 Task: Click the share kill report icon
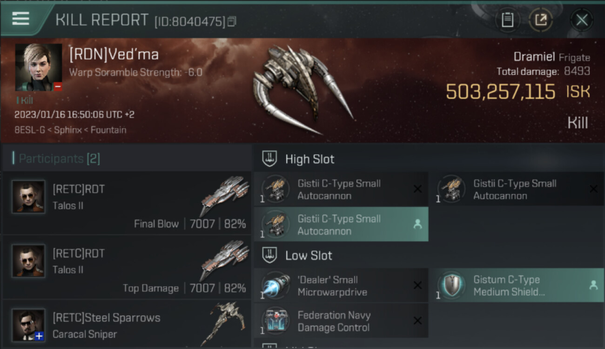[541, 20]
